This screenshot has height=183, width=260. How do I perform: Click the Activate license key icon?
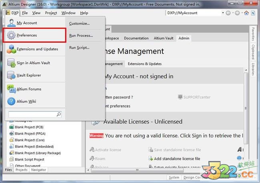[92, 149]
